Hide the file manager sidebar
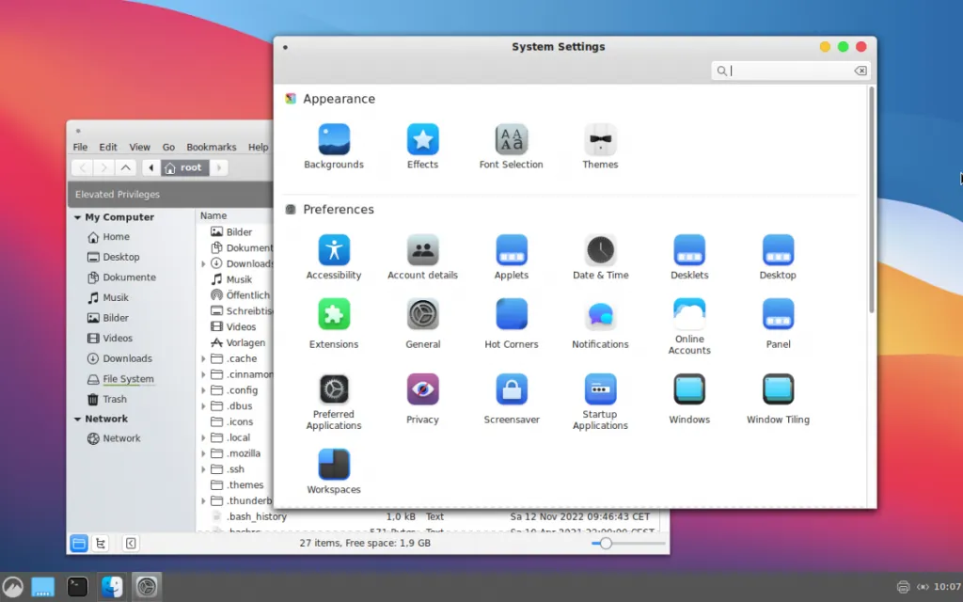This screenshot has width=963, height=602. tap(131, 543)
